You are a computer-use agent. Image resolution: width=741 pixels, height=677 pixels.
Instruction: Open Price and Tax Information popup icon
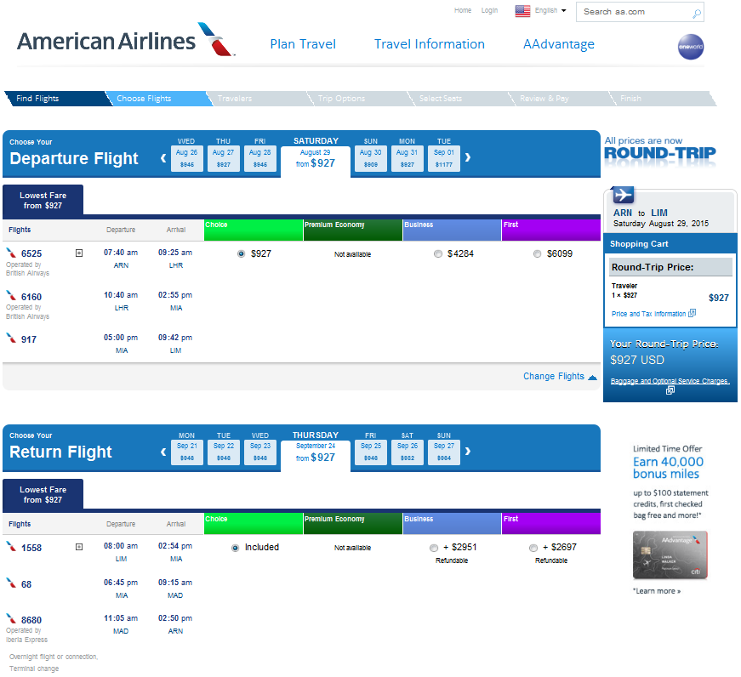[692, 313]
